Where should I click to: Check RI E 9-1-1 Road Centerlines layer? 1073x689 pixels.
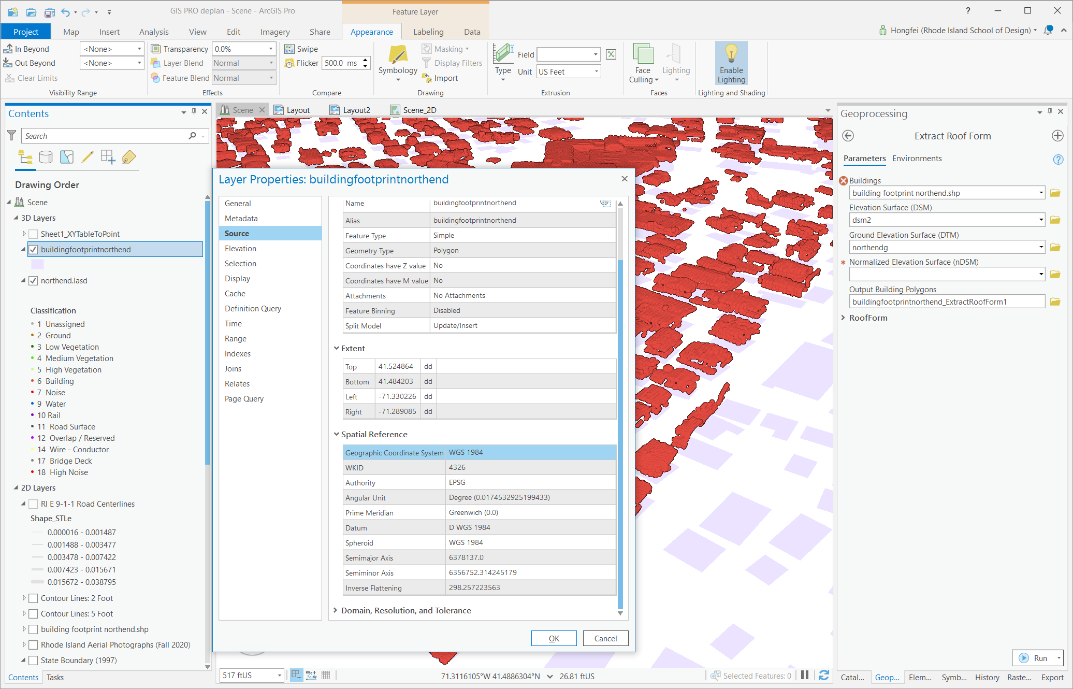coord(33,504)
